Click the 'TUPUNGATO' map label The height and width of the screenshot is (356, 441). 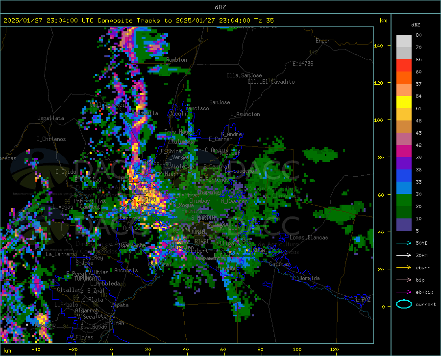(x=88, y=279)
